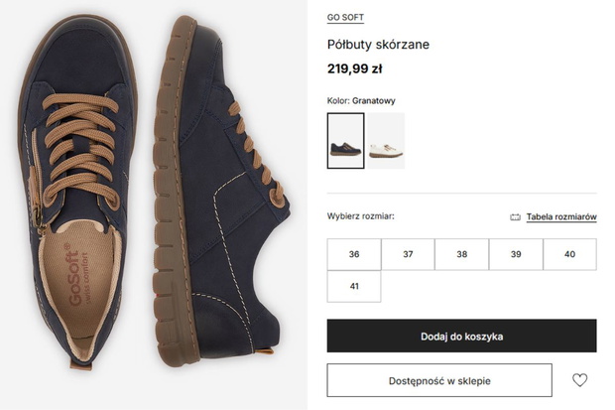Choose size 37
615x410 pixels.
point(408,254)
